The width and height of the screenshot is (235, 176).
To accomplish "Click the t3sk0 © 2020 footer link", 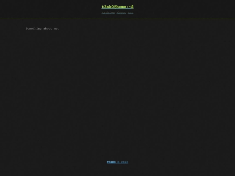I will click(117, 162).
